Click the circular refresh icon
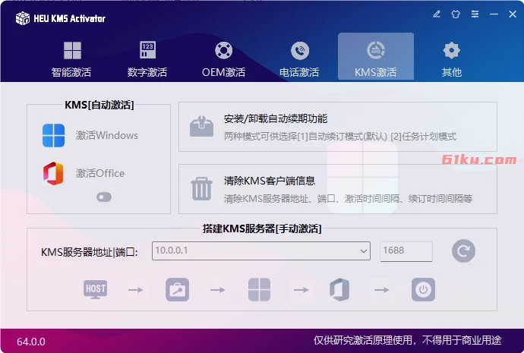This screenshot has width=524, height=353. coord(463,251)
